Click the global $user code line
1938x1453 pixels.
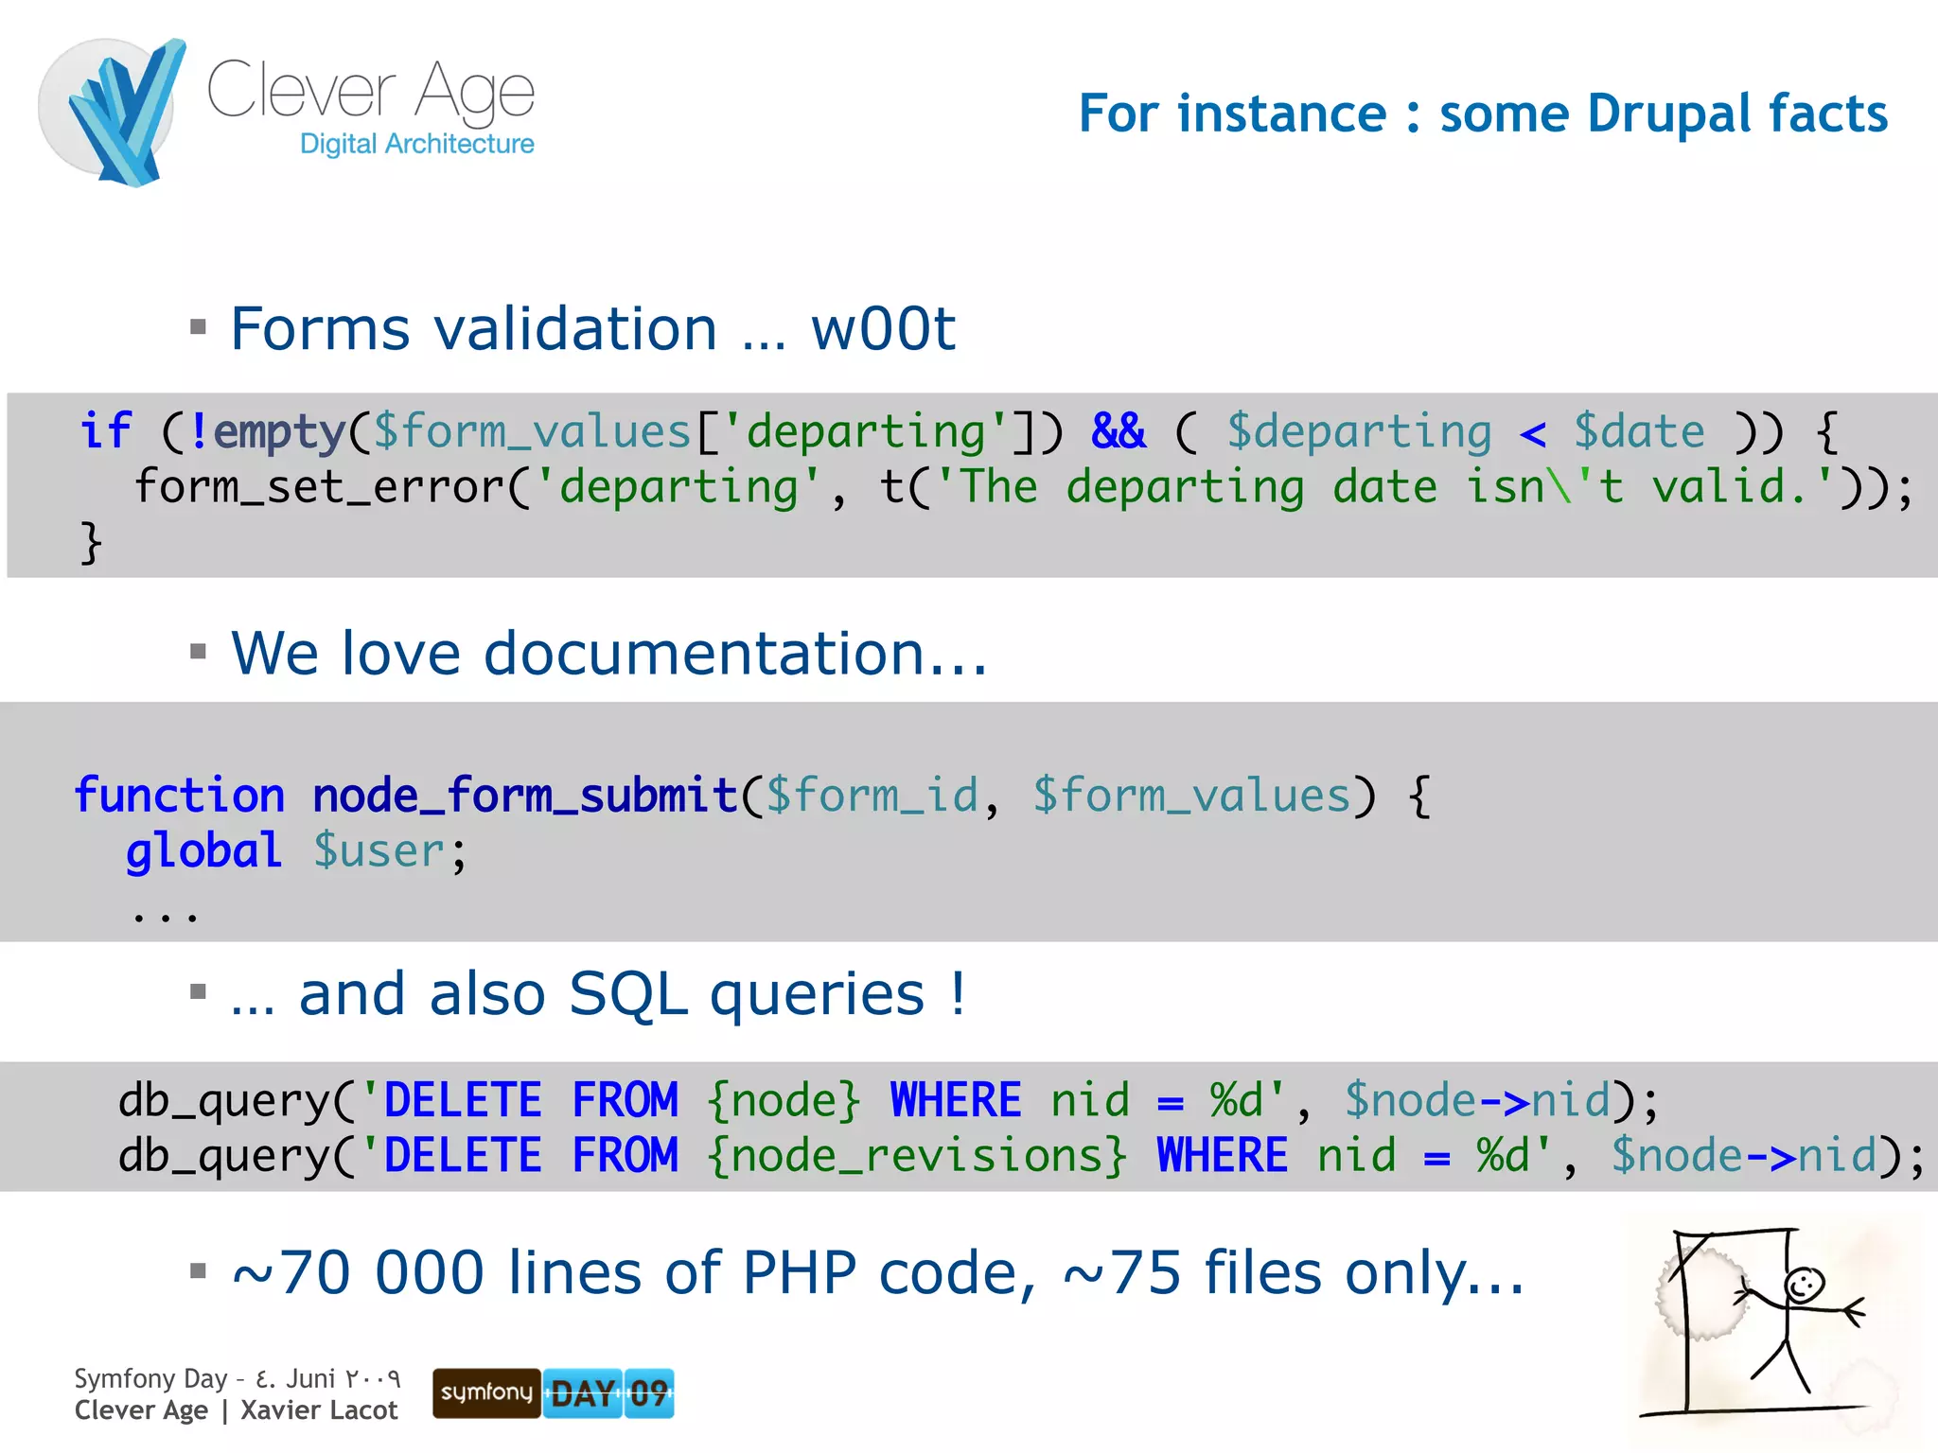point(295,850)
